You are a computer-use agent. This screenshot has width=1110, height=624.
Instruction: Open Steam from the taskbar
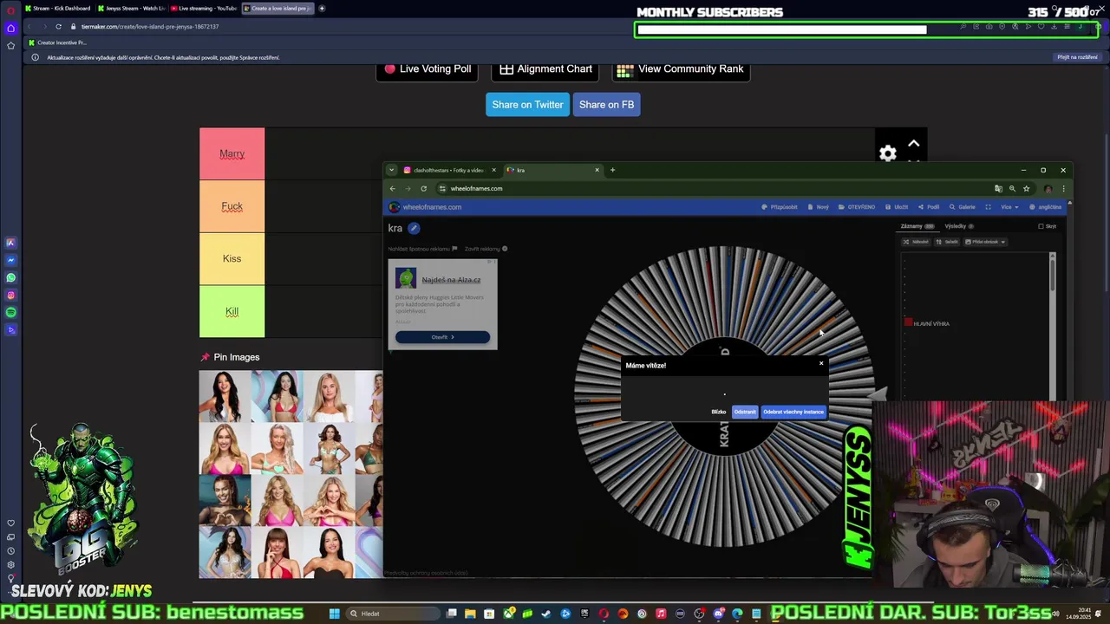pyautogui.click(x=546, y=614)
